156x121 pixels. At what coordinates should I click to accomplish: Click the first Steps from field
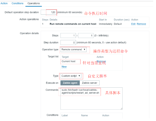click(x=68, y=36)
